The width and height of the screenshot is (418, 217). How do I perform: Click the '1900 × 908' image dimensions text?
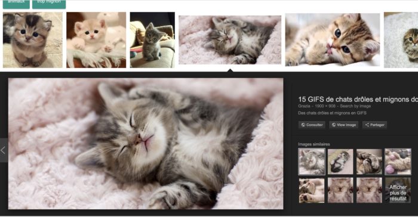pyautogui.click(x=325, y=106)
